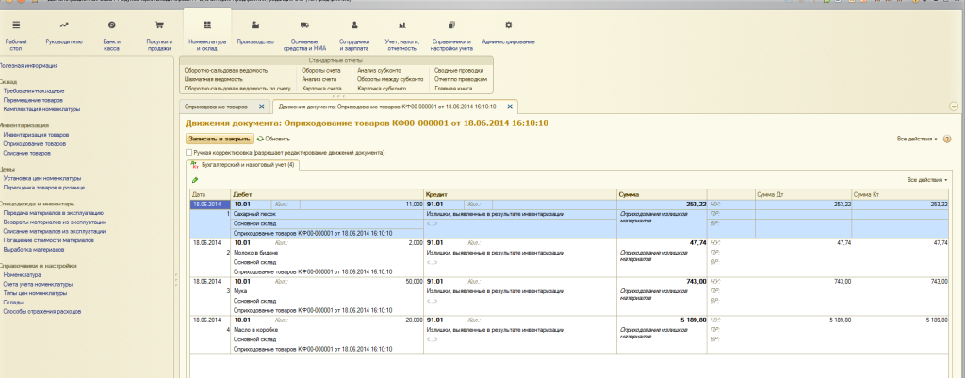
Task: Open the Главная книга report
Action: [x=454, y=89]
